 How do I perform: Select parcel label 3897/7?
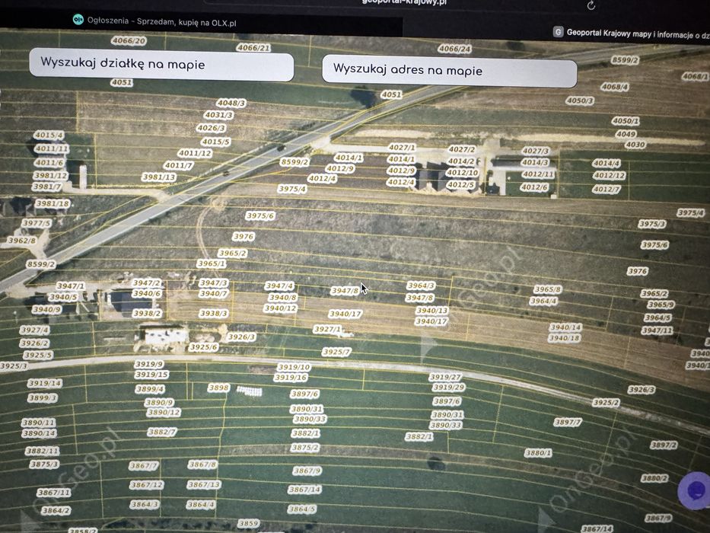pyautogui.click(x=568, y=422)
